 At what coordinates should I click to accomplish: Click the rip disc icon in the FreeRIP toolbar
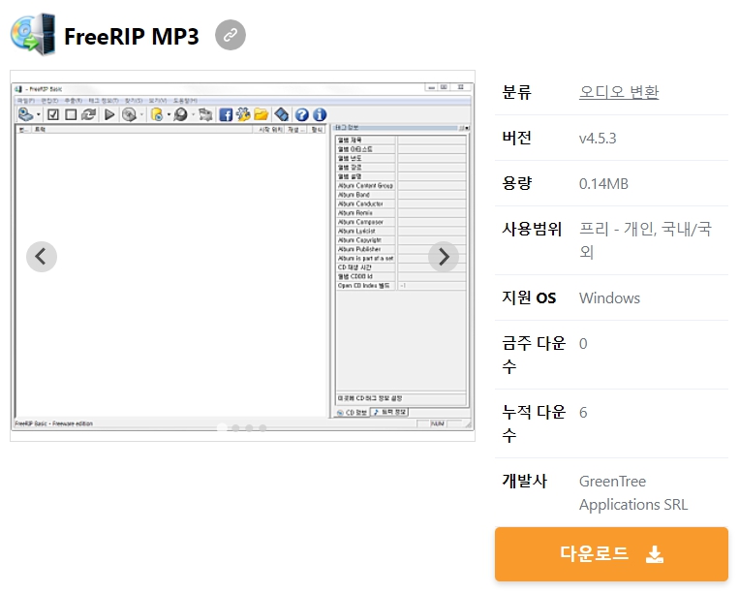pos(129,114)
